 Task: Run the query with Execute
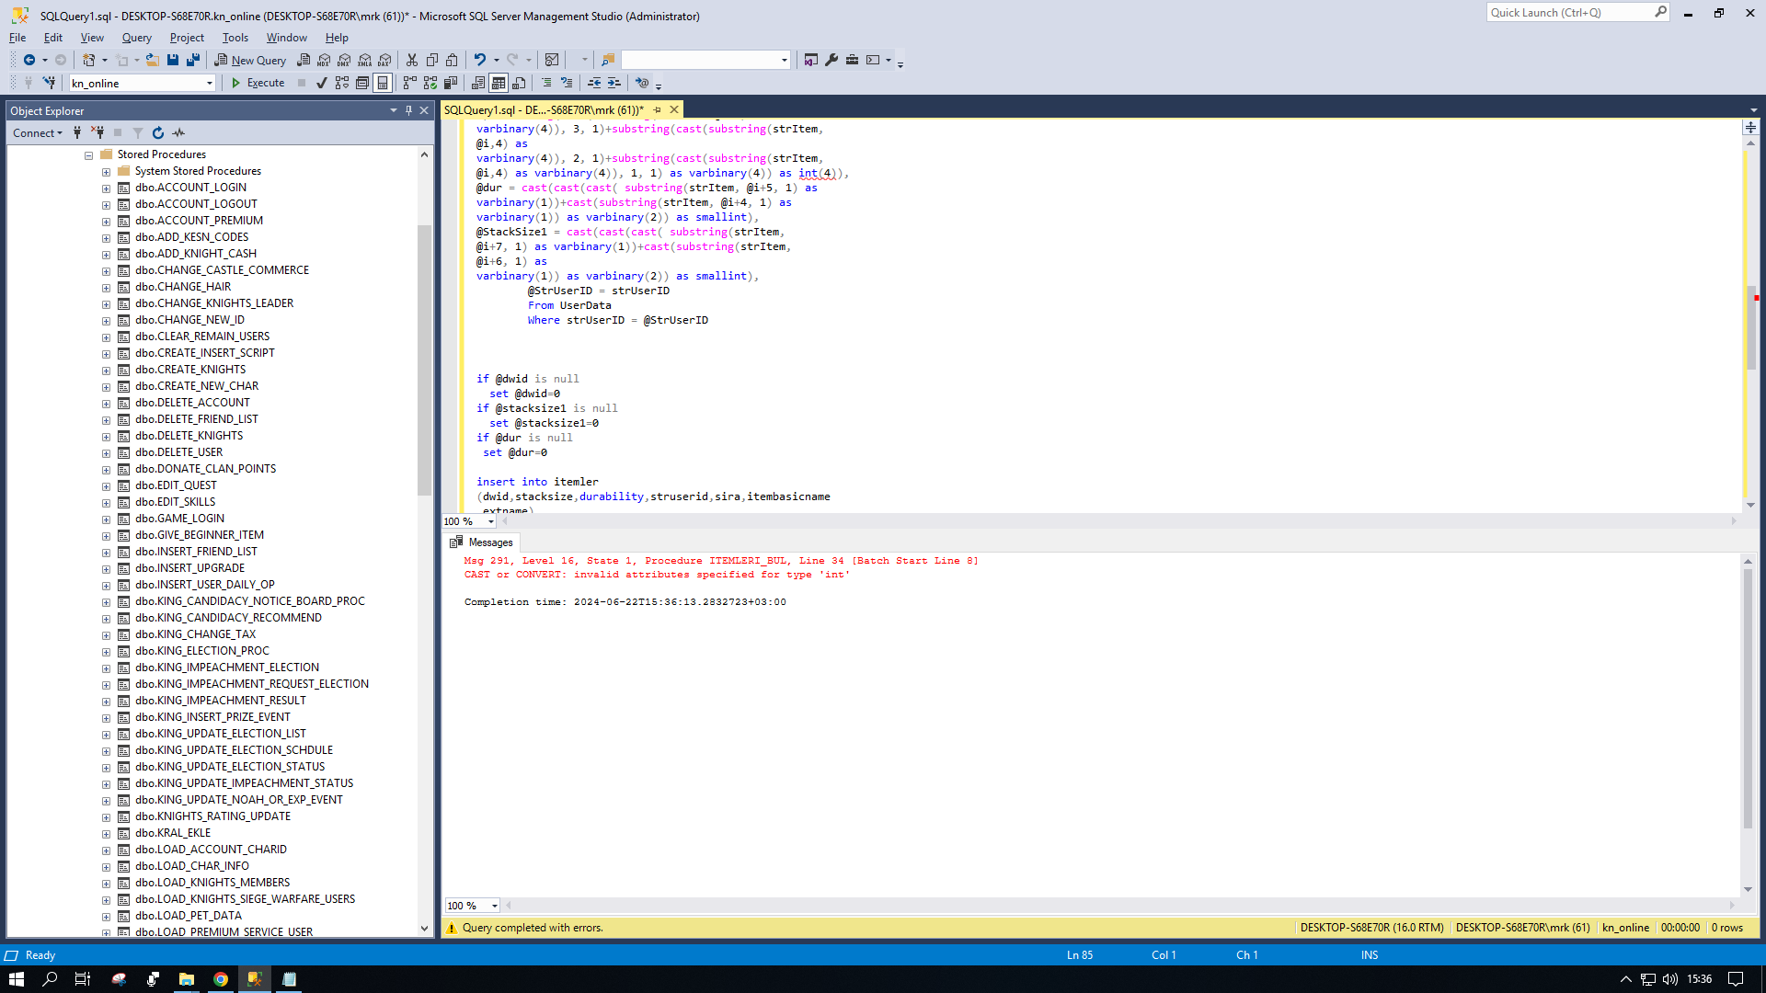258,83
